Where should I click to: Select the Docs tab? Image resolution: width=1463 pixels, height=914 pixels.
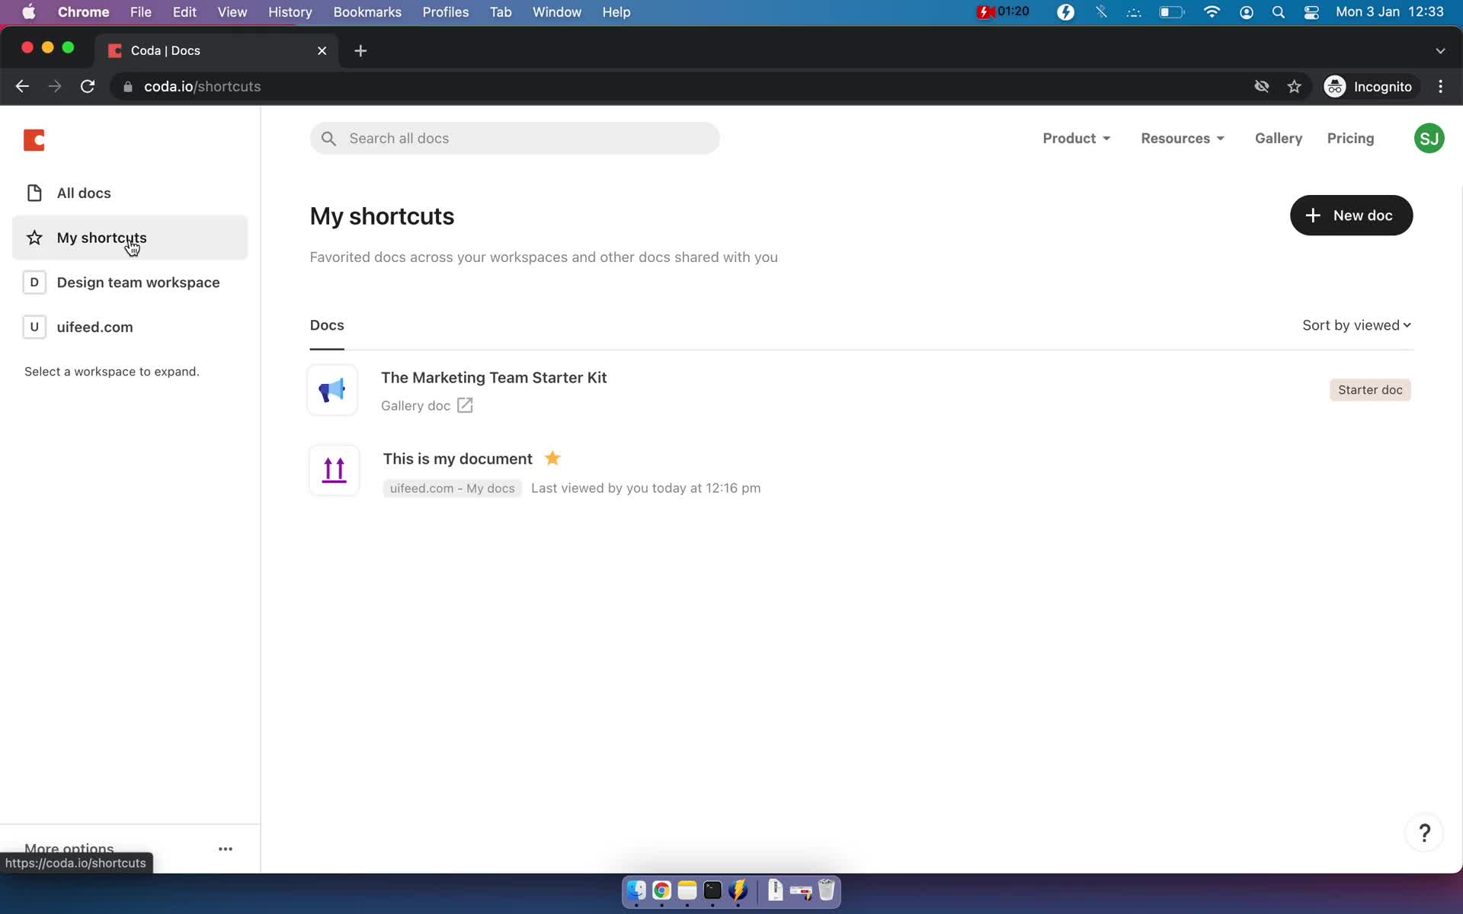tap(327, 326)
